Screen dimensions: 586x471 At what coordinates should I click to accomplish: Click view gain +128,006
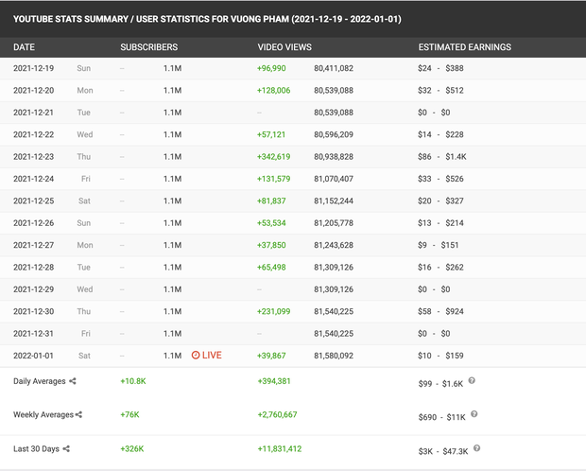point(273,90)
